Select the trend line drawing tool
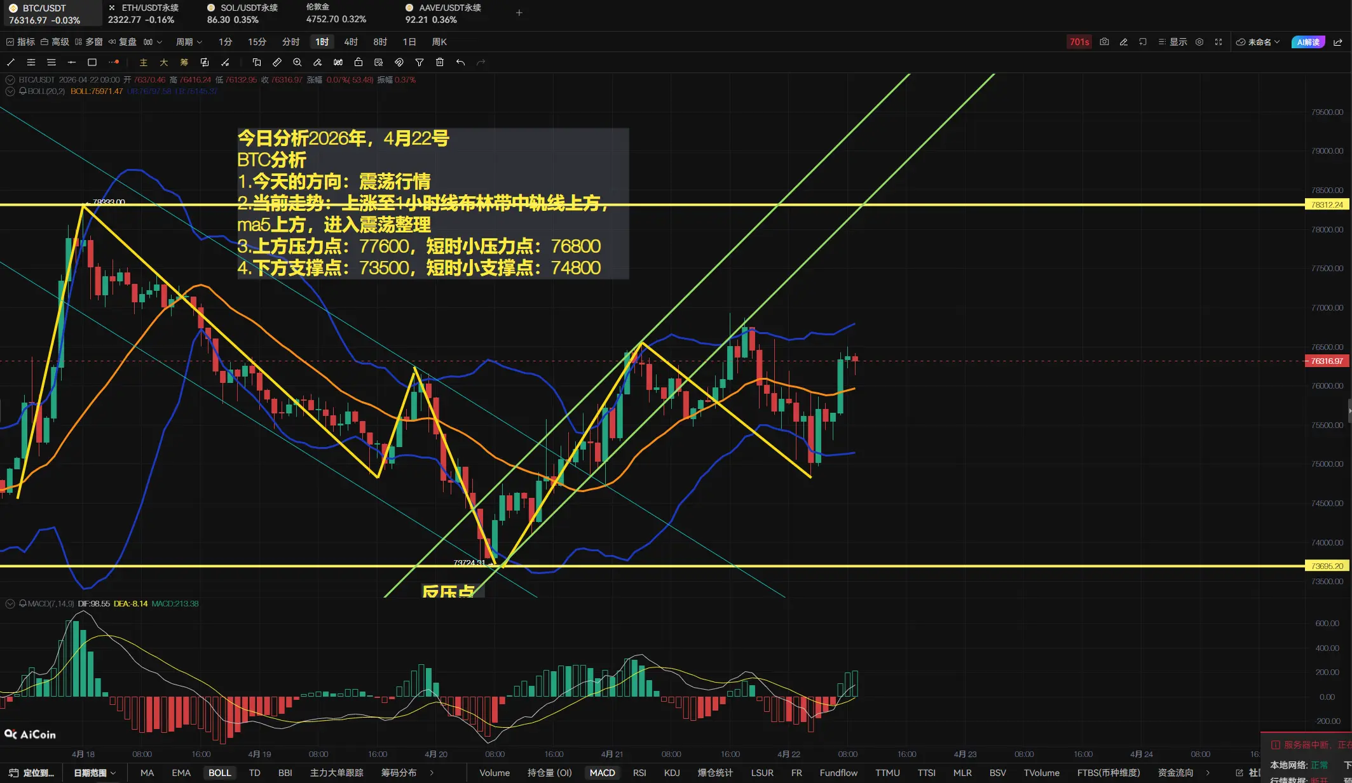Screen dimensions: 1352x783 (x=11, y=62)
